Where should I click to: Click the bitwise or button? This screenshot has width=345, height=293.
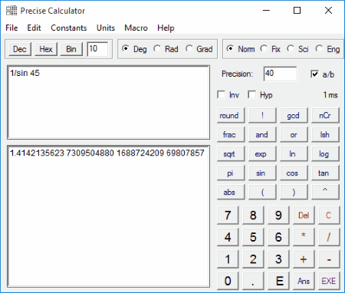(294, 134)
